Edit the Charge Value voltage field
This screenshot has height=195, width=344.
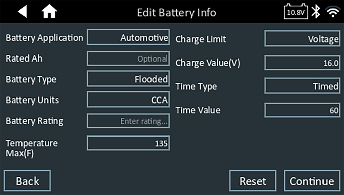[x=302, y=63]
